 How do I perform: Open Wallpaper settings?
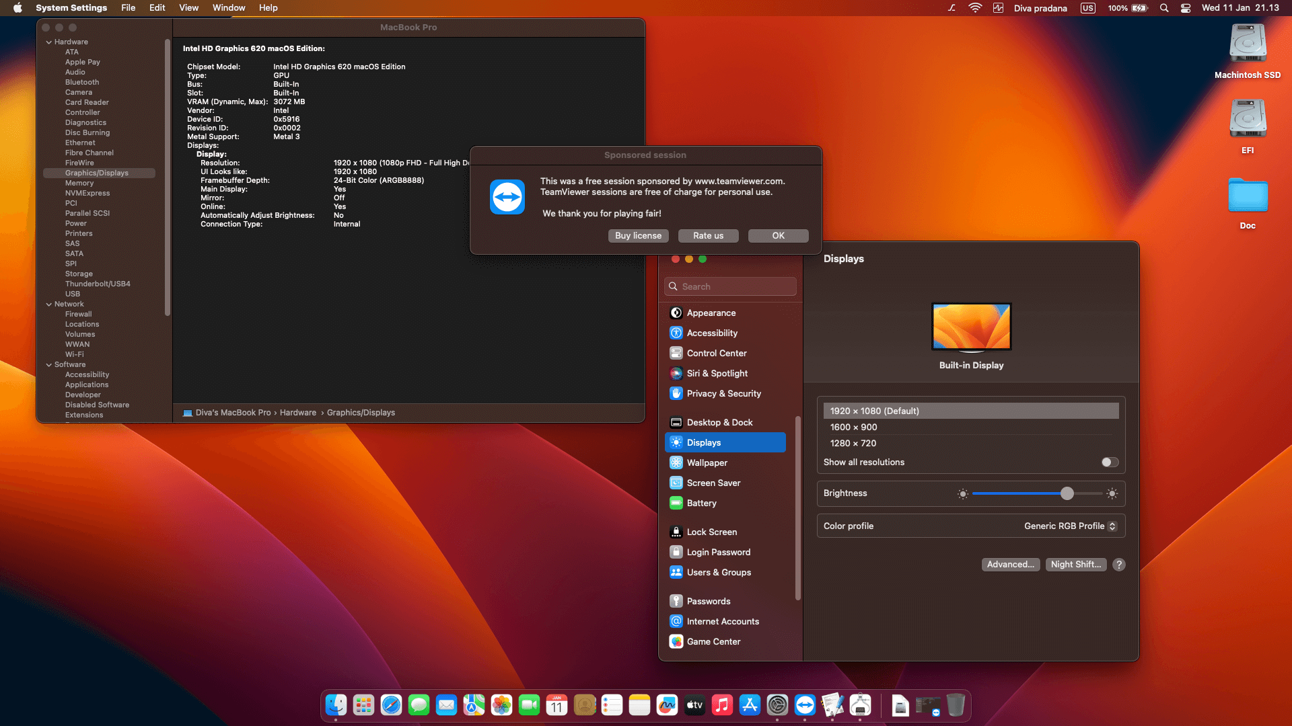(707, 462)
